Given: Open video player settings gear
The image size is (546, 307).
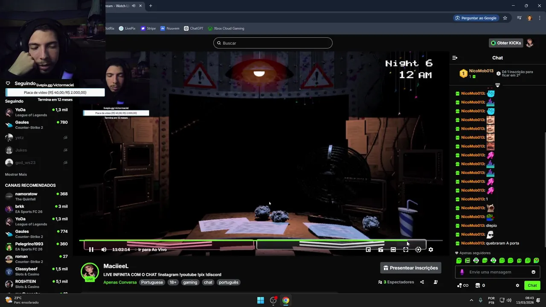Looking at the screenshot, I should coord(431,249).
